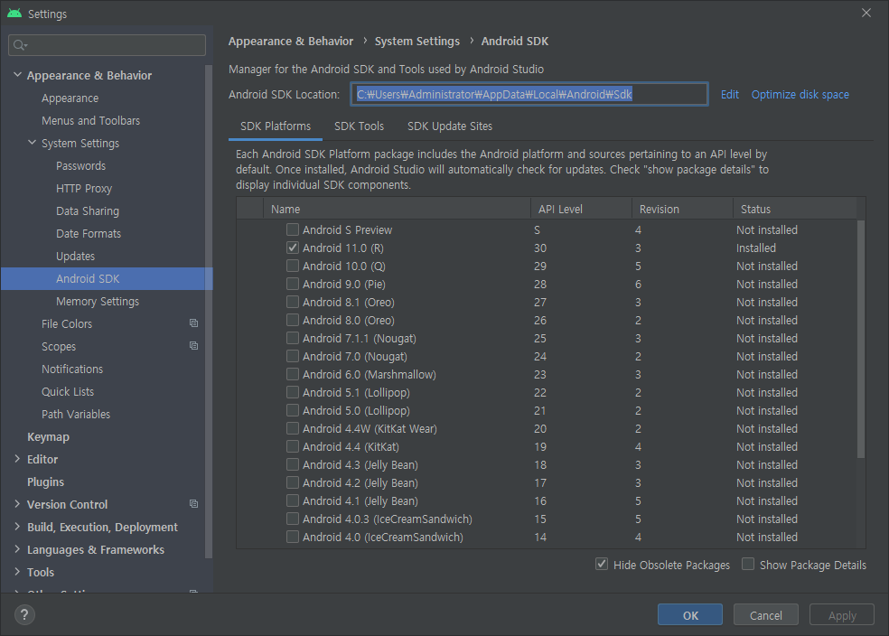Viewport: 889px width, 636px height.
Task: Check the Android 7.0 (Nougat) checkbox
Action: (293, 356)
